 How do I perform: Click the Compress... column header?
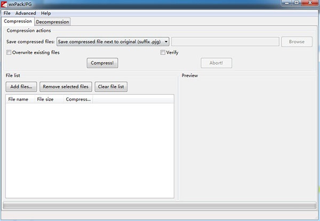(78, 100)
